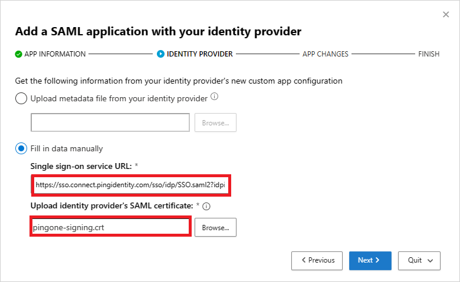Open the App Changes step
Viewport: 460px width, 282px height.
(325, 54)
